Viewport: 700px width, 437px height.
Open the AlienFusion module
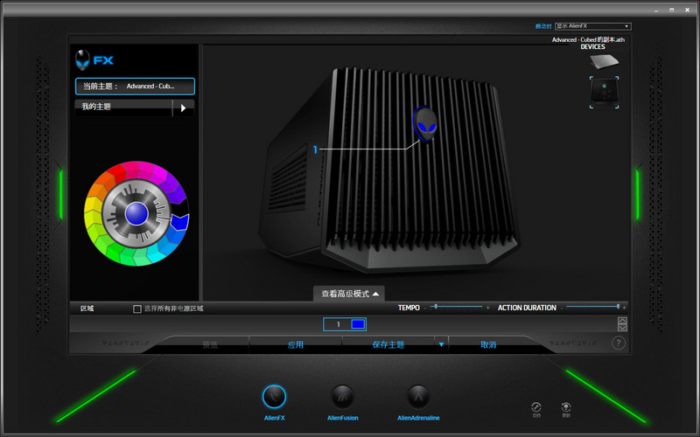tap(343, 396)
